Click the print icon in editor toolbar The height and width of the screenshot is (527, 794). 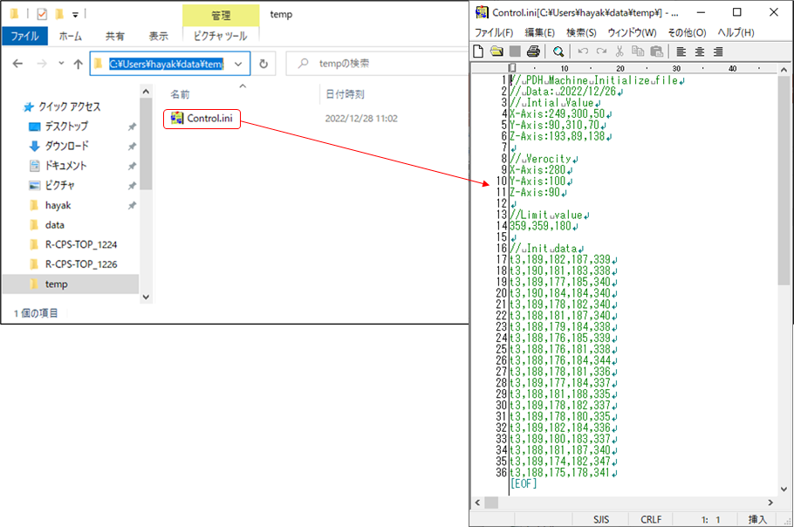[533, 51]
